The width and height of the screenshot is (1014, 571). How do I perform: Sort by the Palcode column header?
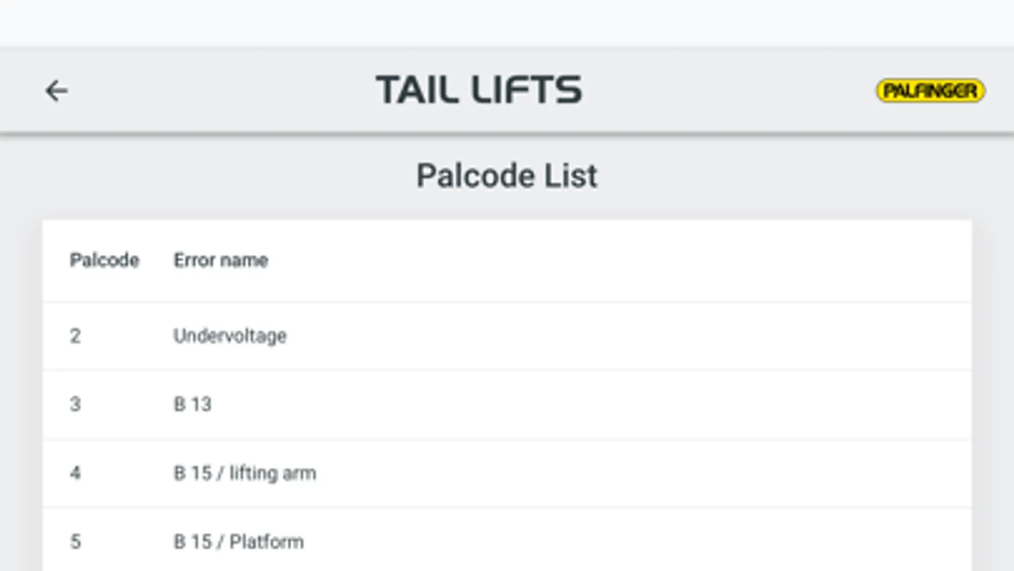click(104, 260)
